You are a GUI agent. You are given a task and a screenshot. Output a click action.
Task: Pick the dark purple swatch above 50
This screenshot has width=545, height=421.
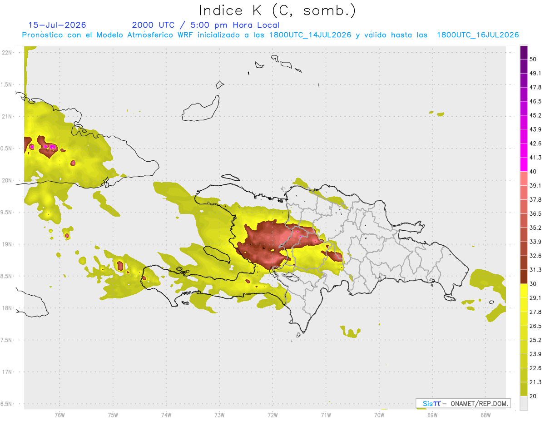(524, 53)
